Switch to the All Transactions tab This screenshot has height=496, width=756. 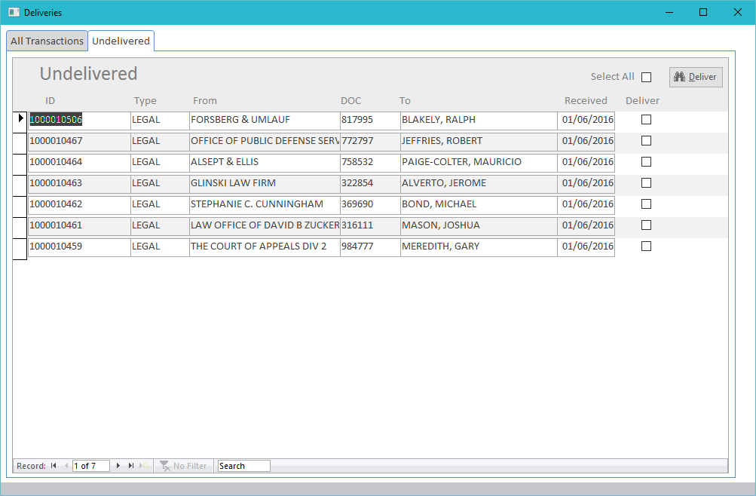point(47,41)
